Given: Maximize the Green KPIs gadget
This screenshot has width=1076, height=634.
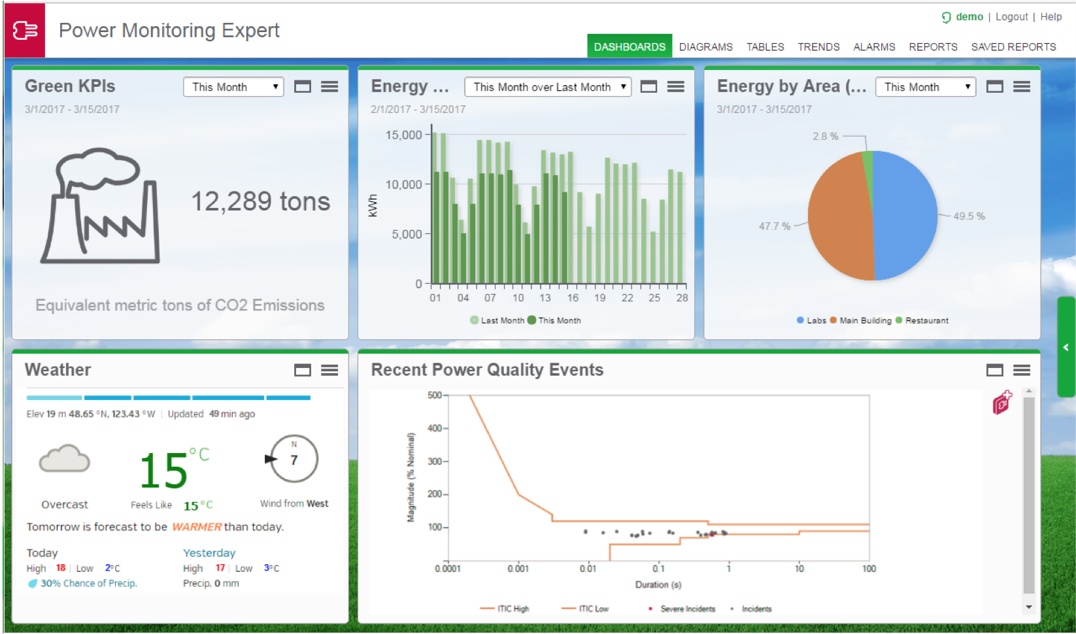Looking at the screenshot, I should (303, 86).
